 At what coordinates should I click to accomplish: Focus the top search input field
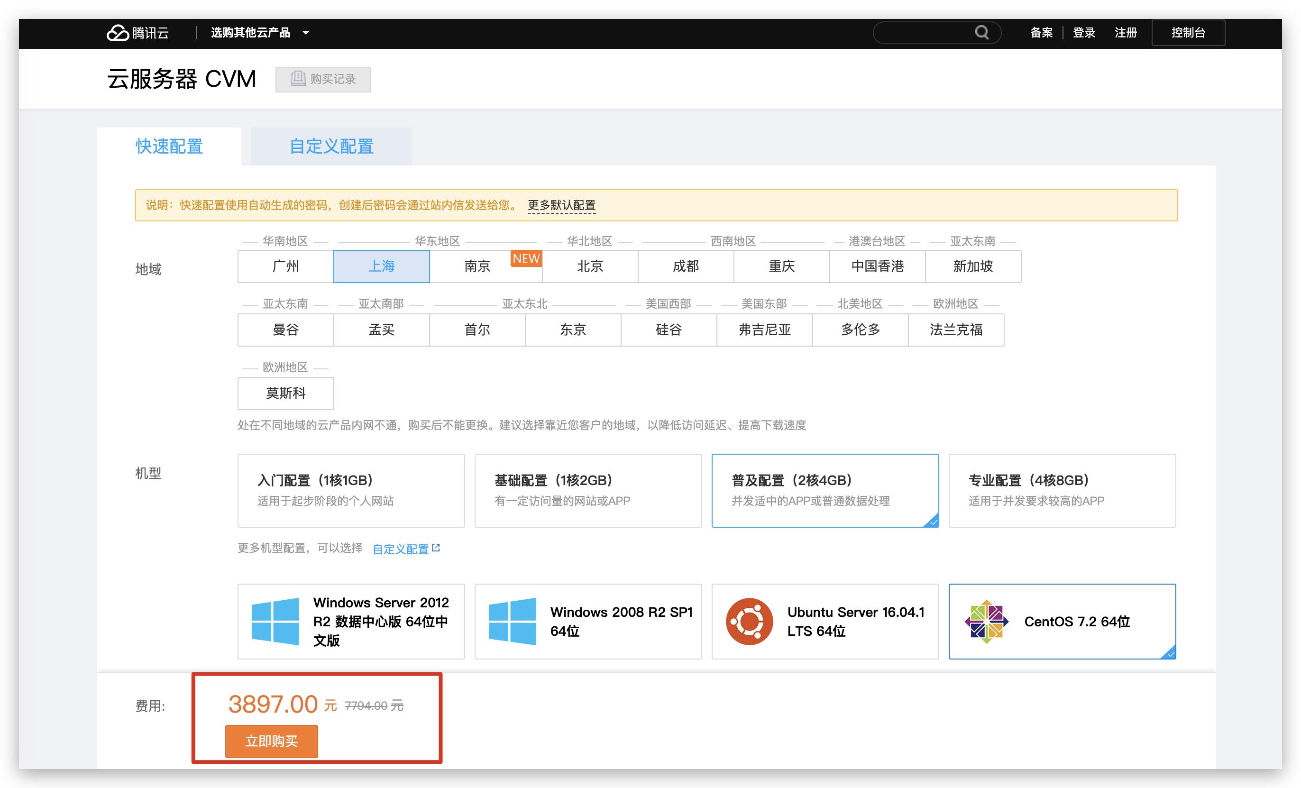(924, 33)
